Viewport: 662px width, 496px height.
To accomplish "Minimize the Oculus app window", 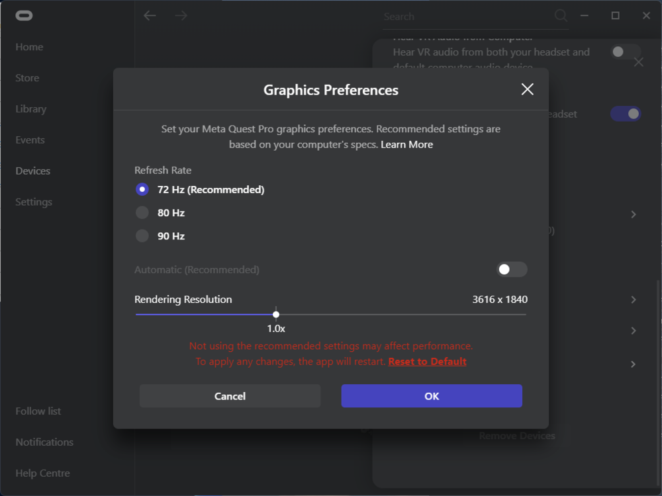I will [585, 16].
